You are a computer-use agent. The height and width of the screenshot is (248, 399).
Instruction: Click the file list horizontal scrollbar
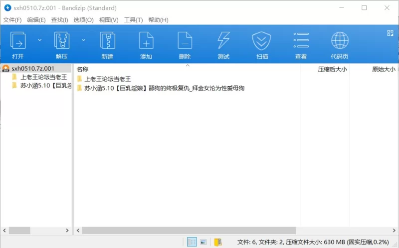coord(190,231)
